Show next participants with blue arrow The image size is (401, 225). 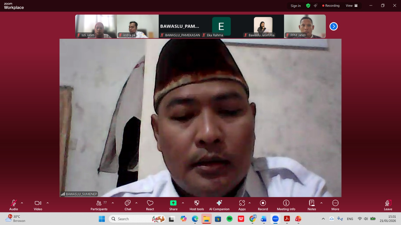(334, 26)
